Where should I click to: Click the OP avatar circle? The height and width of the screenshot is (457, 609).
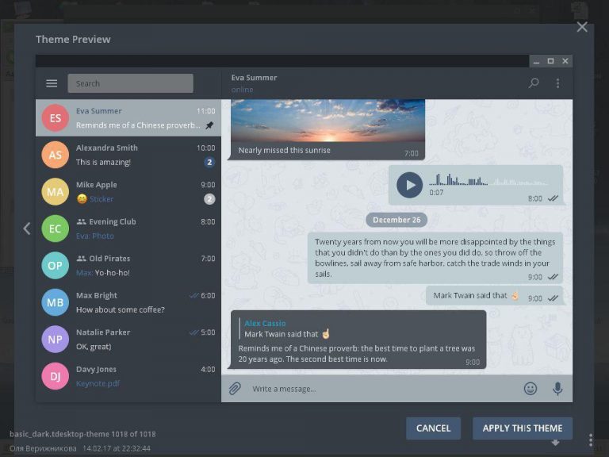tap(56, 266)
